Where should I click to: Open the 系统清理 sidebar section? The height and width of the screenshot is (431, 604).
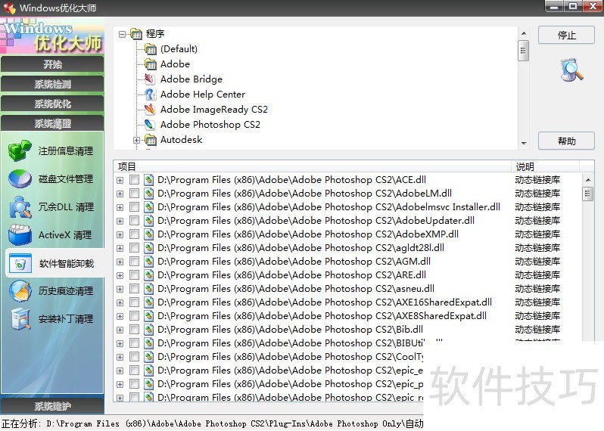tap(52, 123)
